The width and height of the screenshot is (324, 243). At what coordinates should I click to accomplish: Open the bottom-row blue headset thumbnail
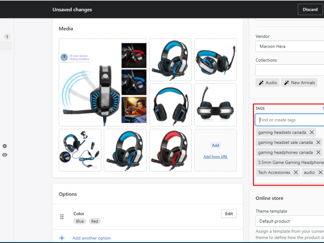click(x=125, y=150)
